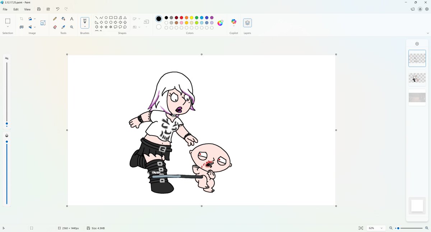
Task: Undo the last action
Action: (57, 9)
